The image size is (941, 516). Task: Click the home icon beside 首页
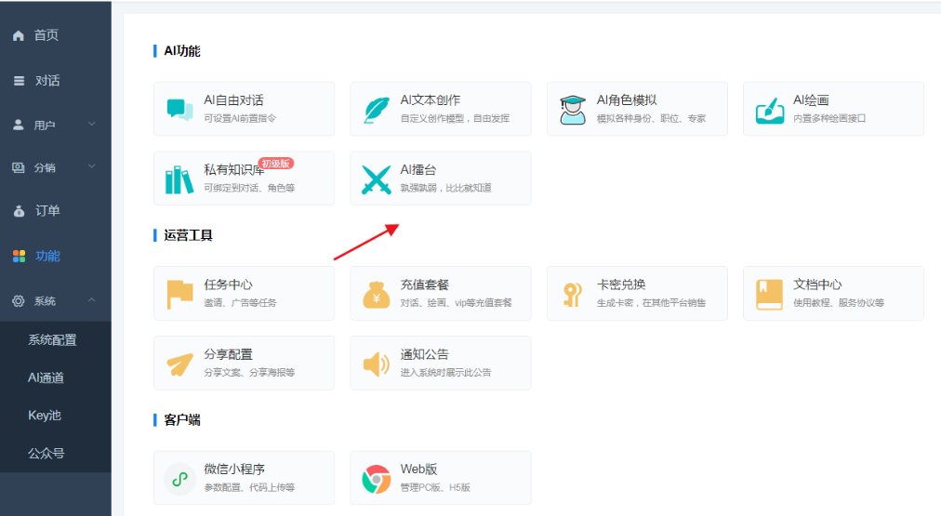click(19, 35)
